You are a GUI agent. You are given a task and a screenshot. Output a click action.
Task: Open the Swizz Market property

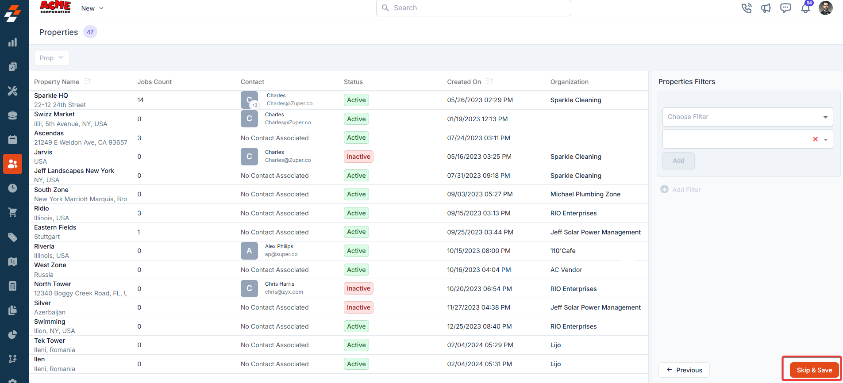54,114
